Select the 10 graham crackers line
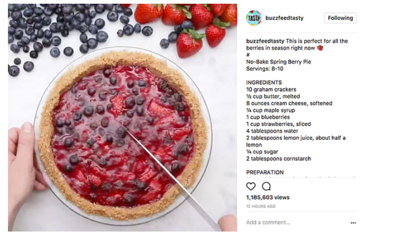Viewport: 404px width, 240px height. (x=271, y=90)
